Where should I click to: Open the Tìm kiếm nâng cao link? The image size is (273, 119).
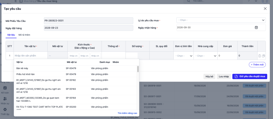click(x=127, y=113)
